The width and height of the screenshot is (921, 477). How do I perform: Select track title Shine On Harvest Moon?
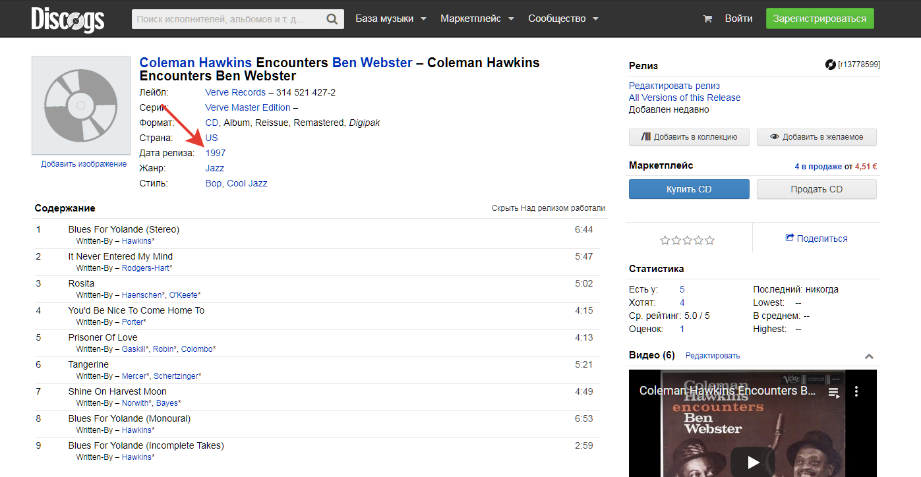117,391
